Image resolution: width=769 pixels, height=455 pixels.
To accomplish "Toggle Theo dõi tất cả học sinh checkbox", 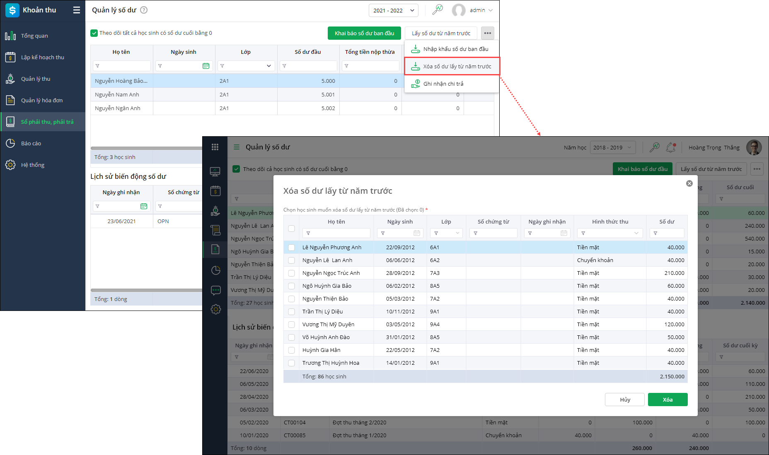I will click(x=94, y=33).
